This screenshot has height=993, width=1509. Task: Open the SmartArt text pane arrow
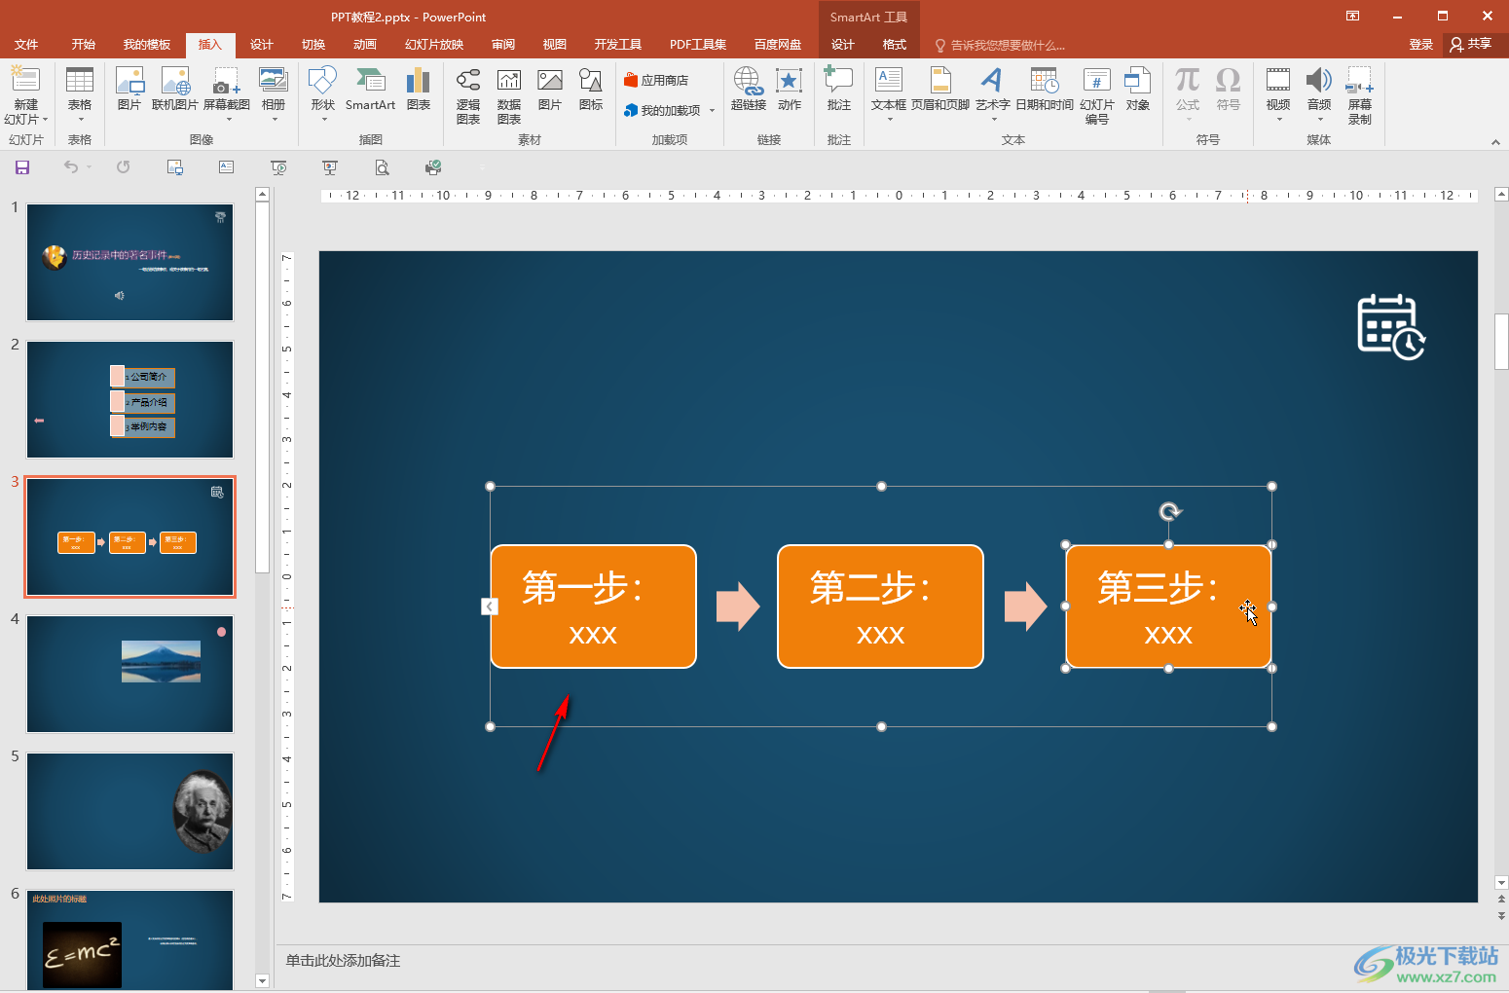pos(490,607)
